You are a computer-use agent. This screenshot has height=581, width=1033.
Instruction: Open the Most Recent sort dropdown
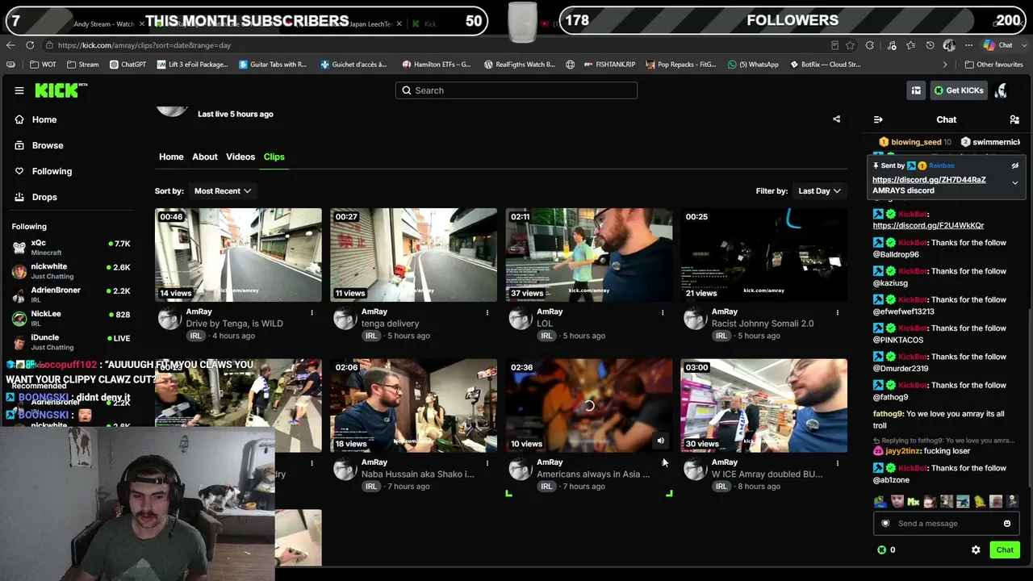tap(222, 191)
